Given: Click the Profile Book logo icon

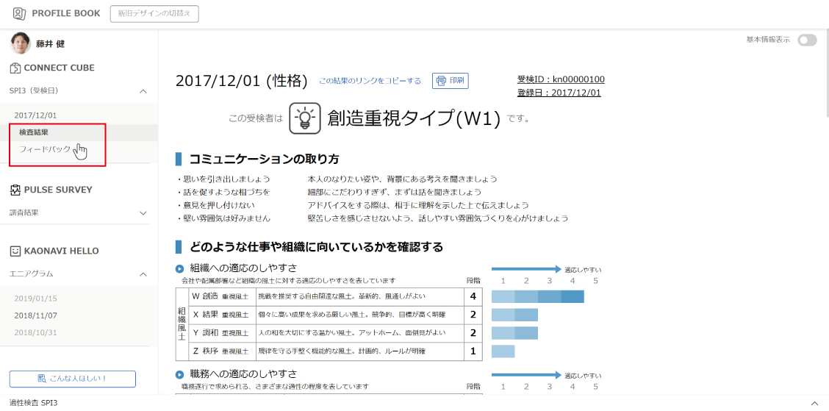Looking at the screenshot, I should pos(18,13).
